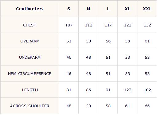Click the UNDERARM row label
Screen dimensions: 158x115
pyautogui.click(x=30, y=57)
